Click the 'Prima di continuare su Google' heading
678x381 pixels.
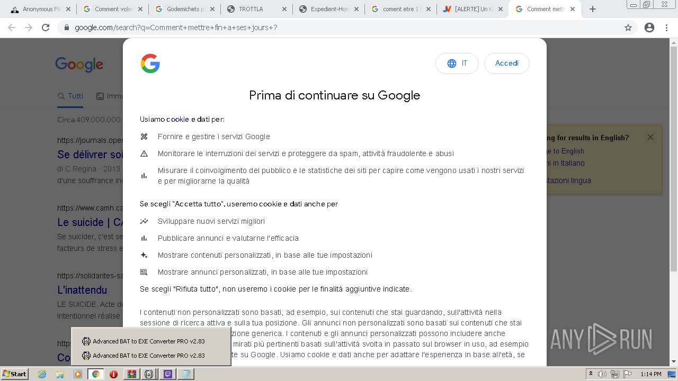click(334, 95)
